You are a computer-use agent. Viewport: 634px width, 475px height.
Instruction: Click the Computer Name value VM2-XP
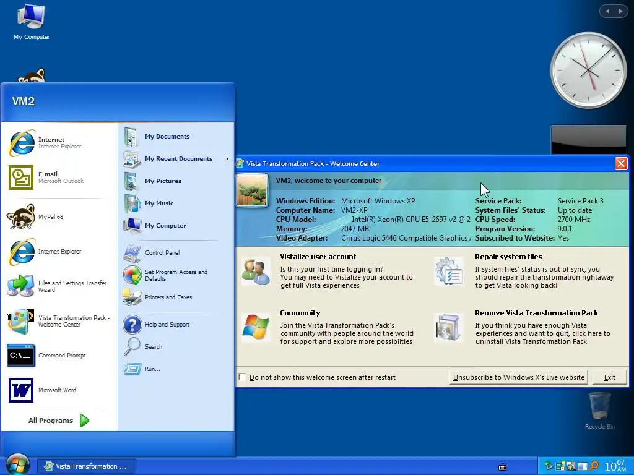click(354, 210)
